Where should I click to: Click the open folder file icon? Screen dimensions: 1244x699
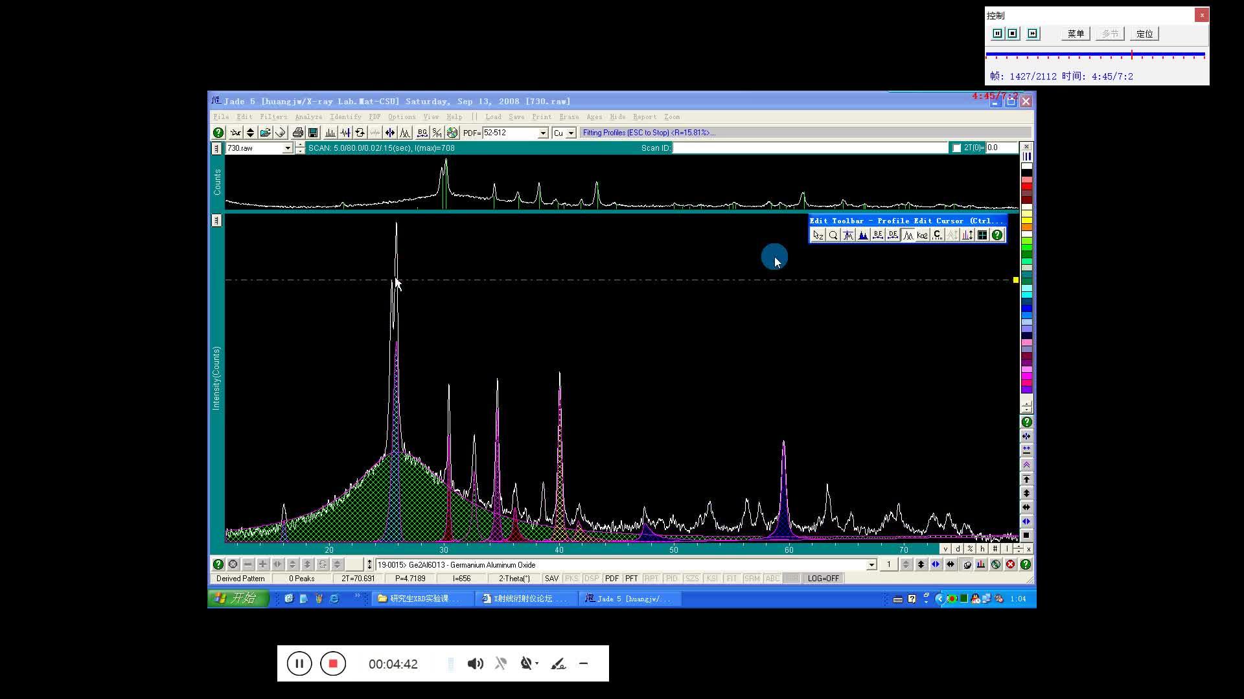[x=265, y=133]
